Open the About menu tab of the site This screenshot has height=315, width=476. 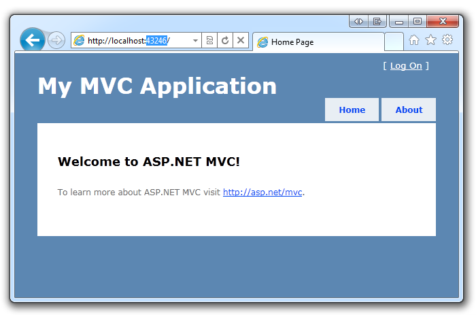coord(409,110)
